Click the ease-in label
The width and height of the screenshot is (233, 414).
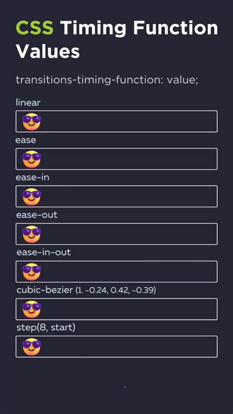32,177
